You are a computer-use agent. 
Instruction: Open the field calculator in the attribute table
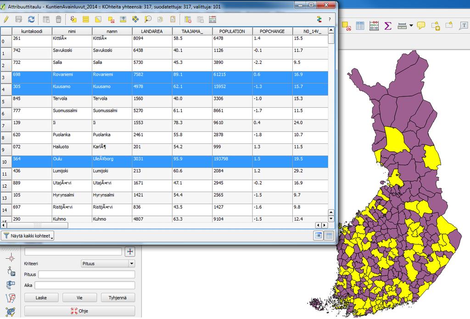[x=213, y=19]
